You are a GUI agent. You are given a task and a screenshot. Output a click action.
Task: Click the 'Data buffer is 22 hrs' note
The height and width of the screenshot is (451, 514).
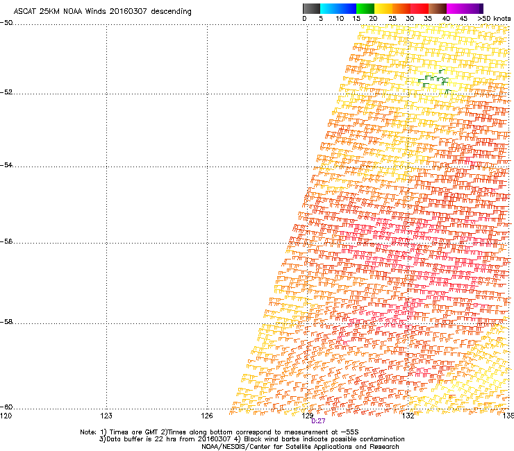tap(251, 439)
